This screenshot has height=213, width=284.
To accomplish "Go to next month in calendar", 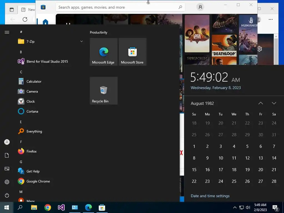I will point(274,103).
